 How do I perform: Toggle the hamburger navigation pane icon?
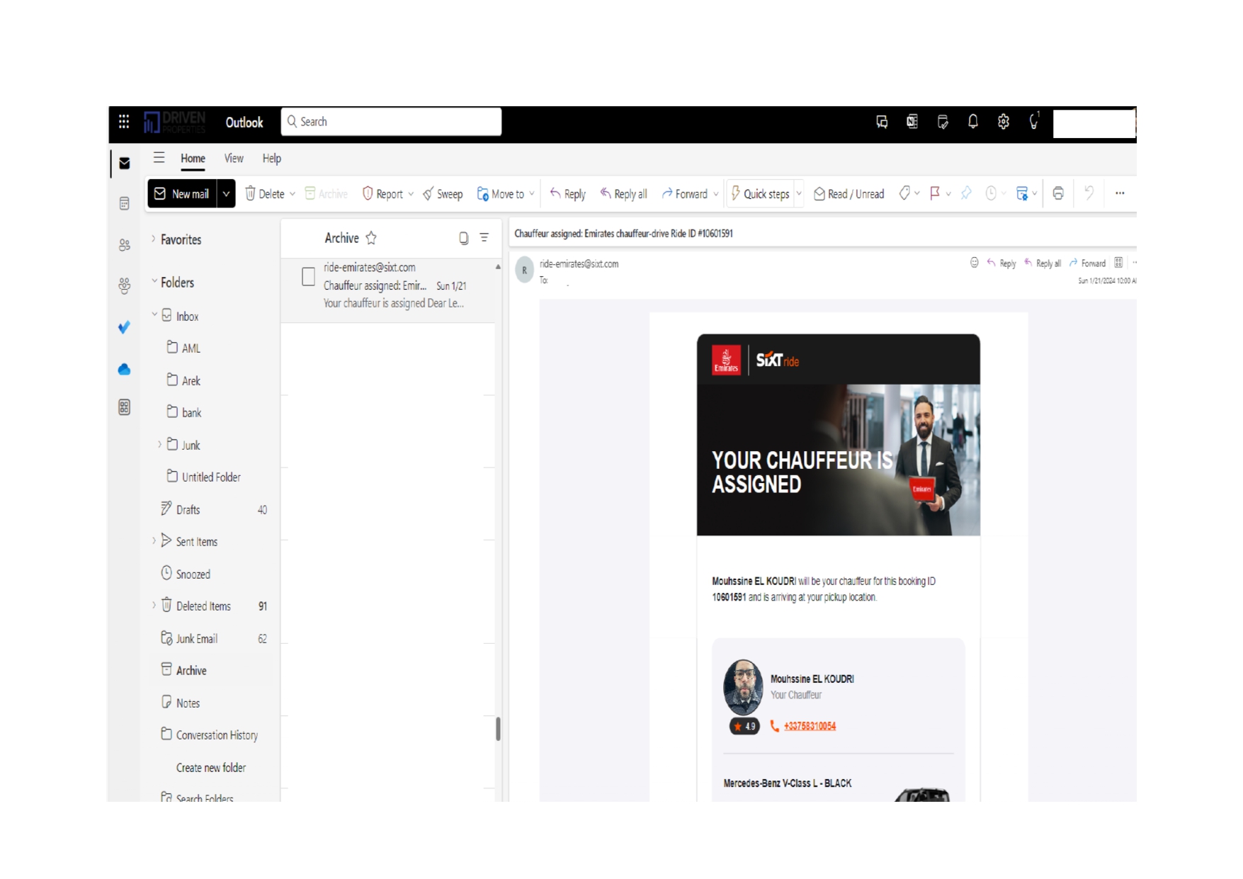pyautogui.click(x=159, y=158)
